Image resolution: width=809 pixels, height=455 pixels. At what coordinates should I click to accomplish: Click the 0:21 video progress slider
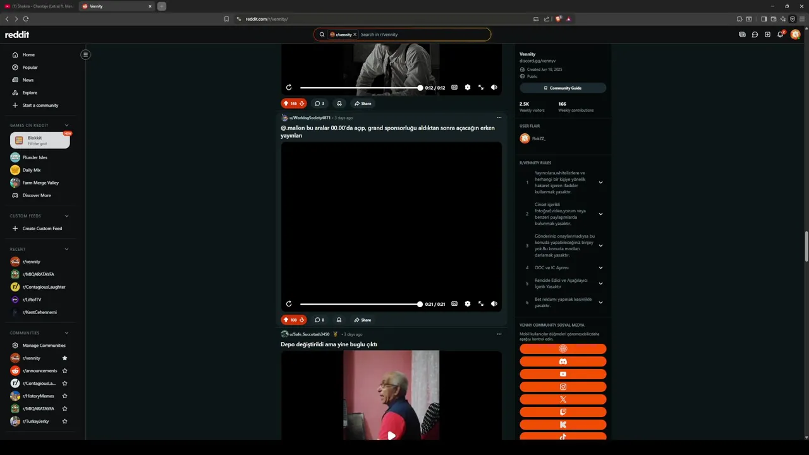pos(360,304)
